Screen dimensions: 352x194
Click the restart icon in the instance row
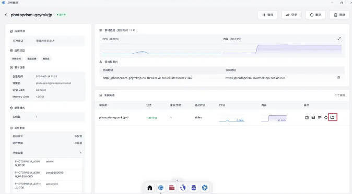point(326,117)
